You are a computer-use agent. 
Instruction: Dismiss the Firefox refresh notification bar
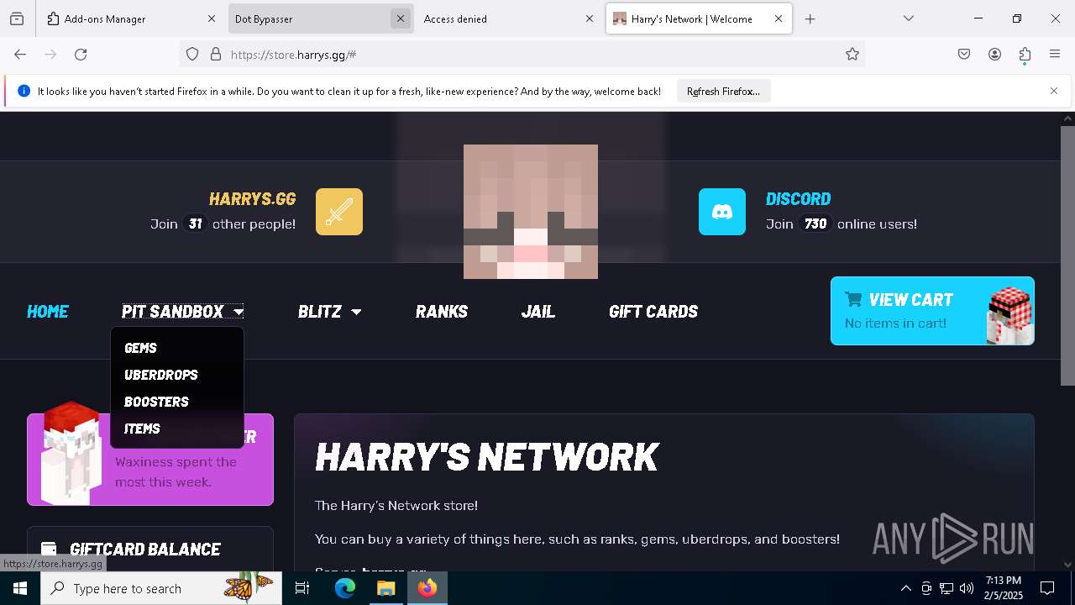coord(1054,91)
